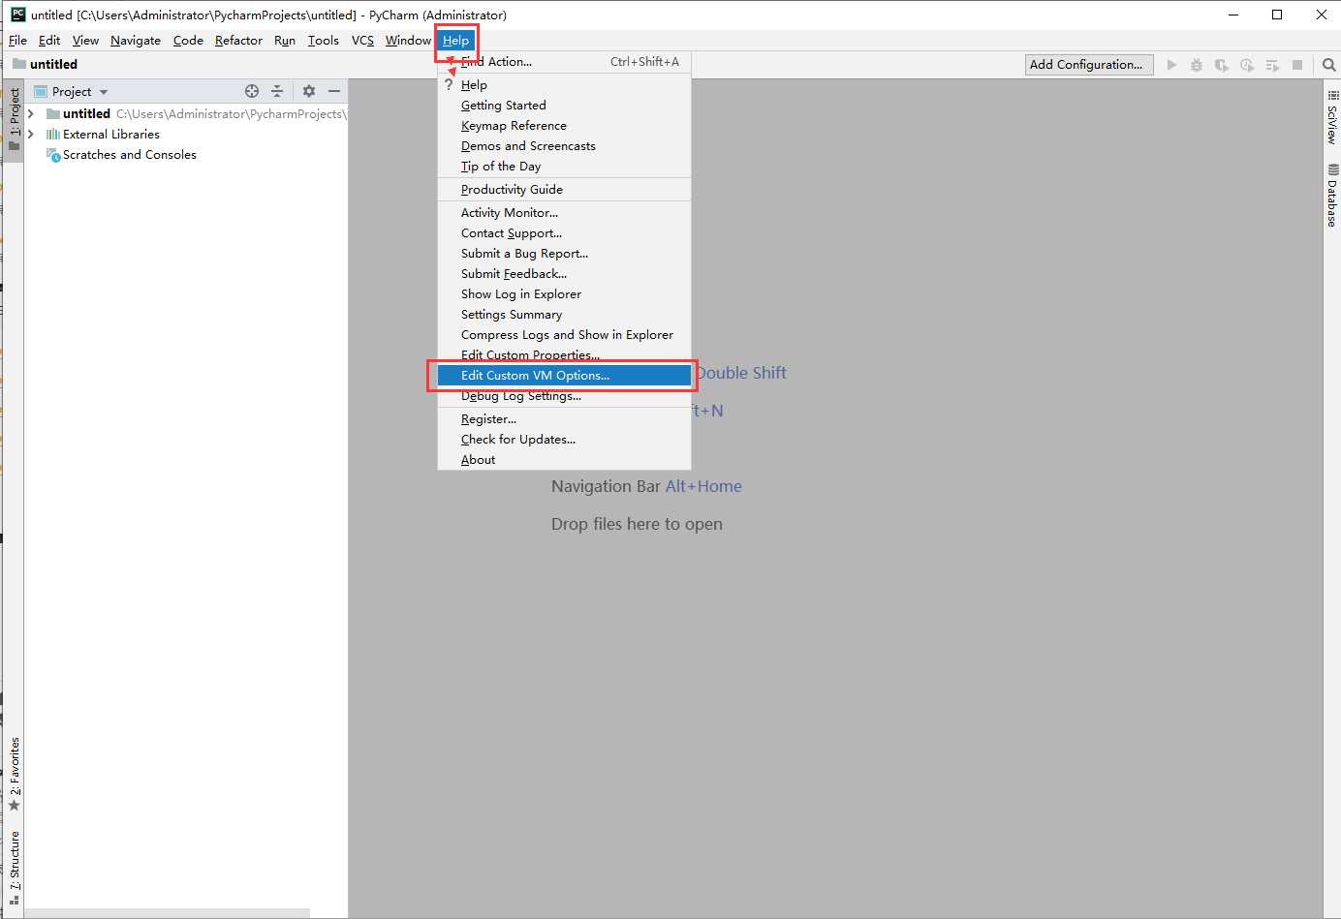
Task: Select Getting Started menu entry
Action: tap(564, 106)
